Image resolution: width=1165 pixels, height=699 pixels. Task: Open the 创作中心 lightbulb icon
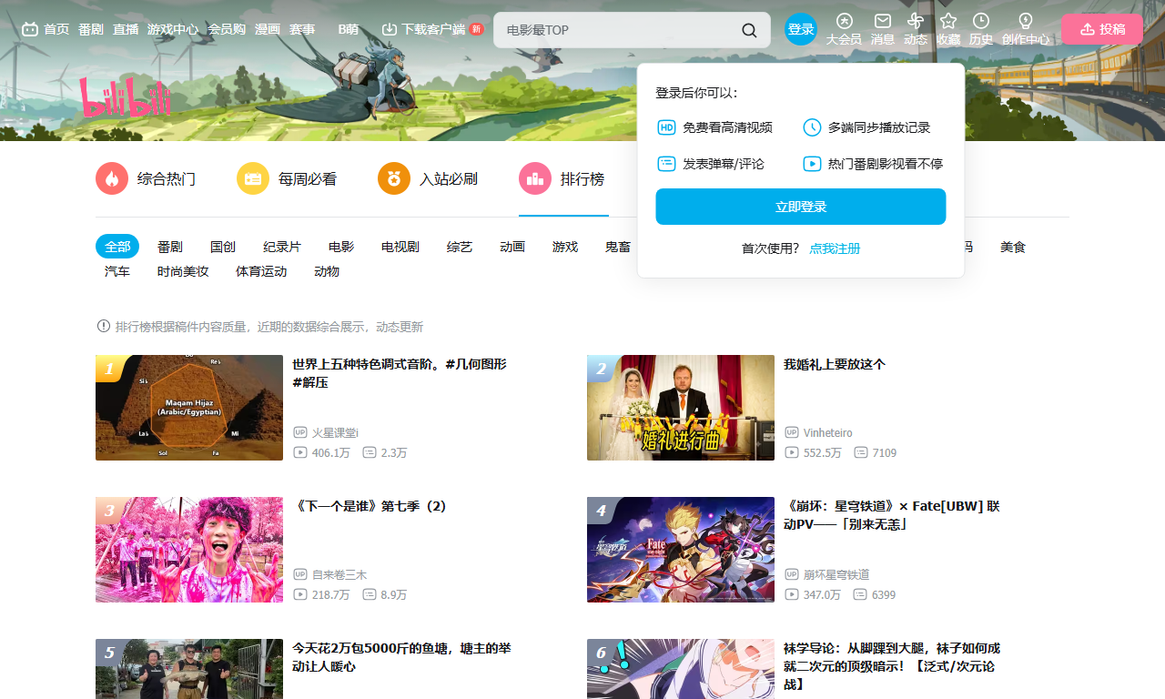click(x=1026, y=21)
